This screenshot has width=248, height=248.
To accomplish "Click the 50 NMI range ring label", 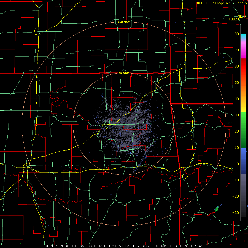I will 124,73.
